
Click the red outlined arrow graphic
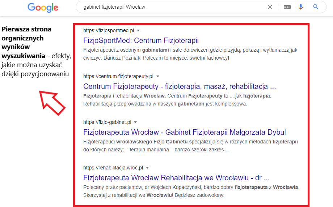point(52,103)
